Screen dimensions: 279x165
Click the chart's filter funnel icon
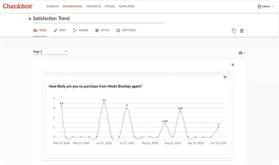pos(225,78)
